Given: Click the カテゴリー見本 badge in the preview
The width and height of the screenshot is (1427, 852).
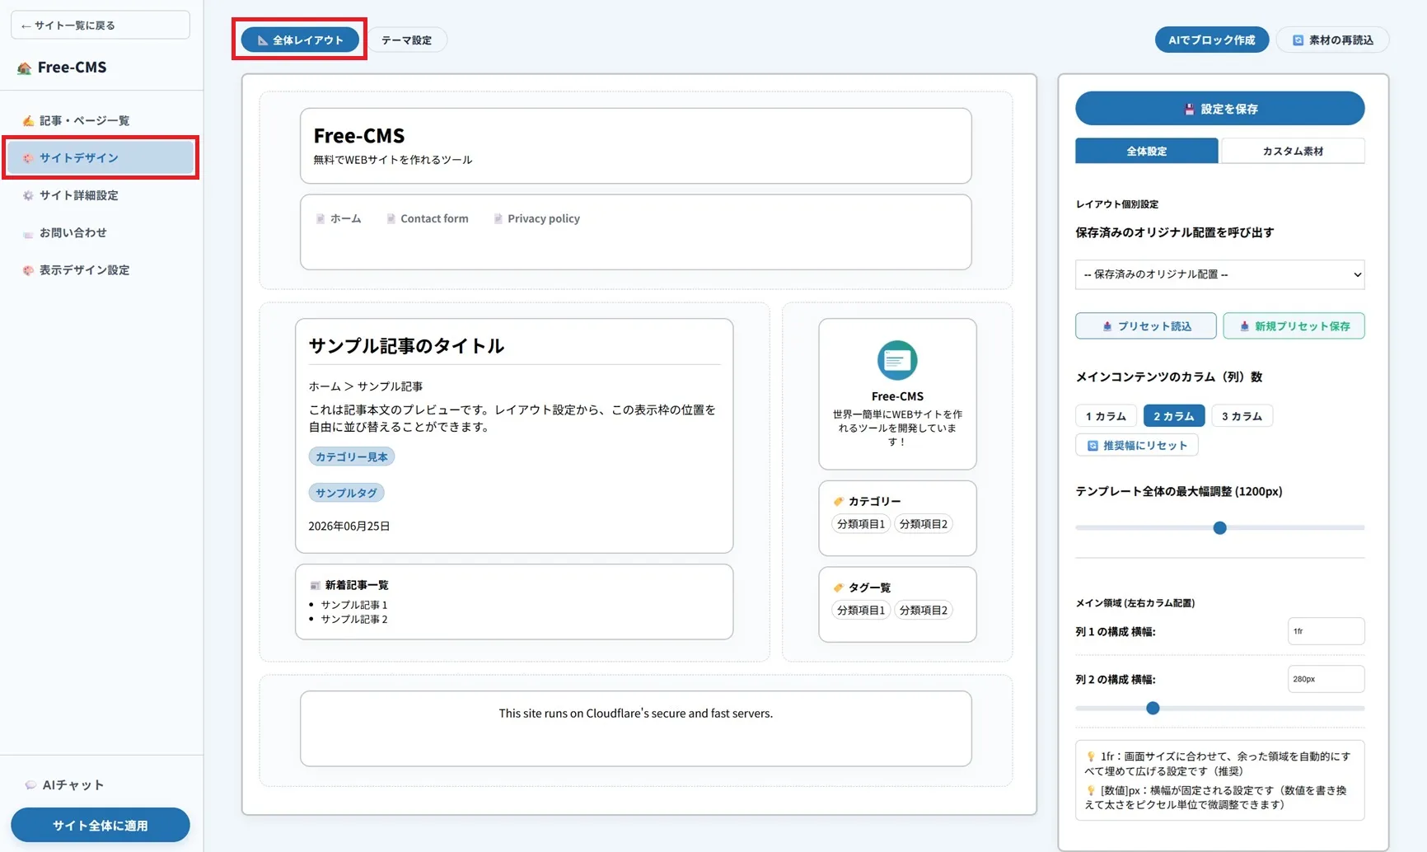Looking at the screenshot, I should [352, 456].
